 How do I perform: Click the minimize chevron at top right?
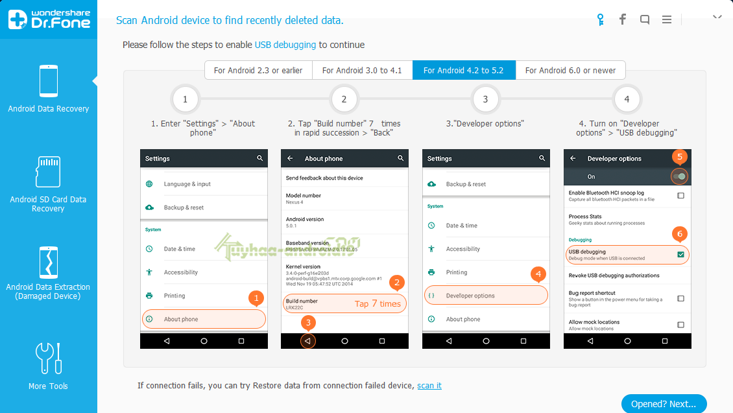click(717, 18)
